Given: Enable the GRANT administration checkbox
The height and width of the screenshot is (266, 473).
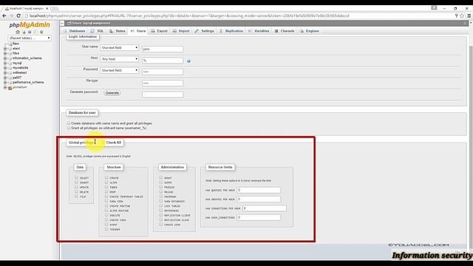Looking at the screenshot, I should 161,177.
